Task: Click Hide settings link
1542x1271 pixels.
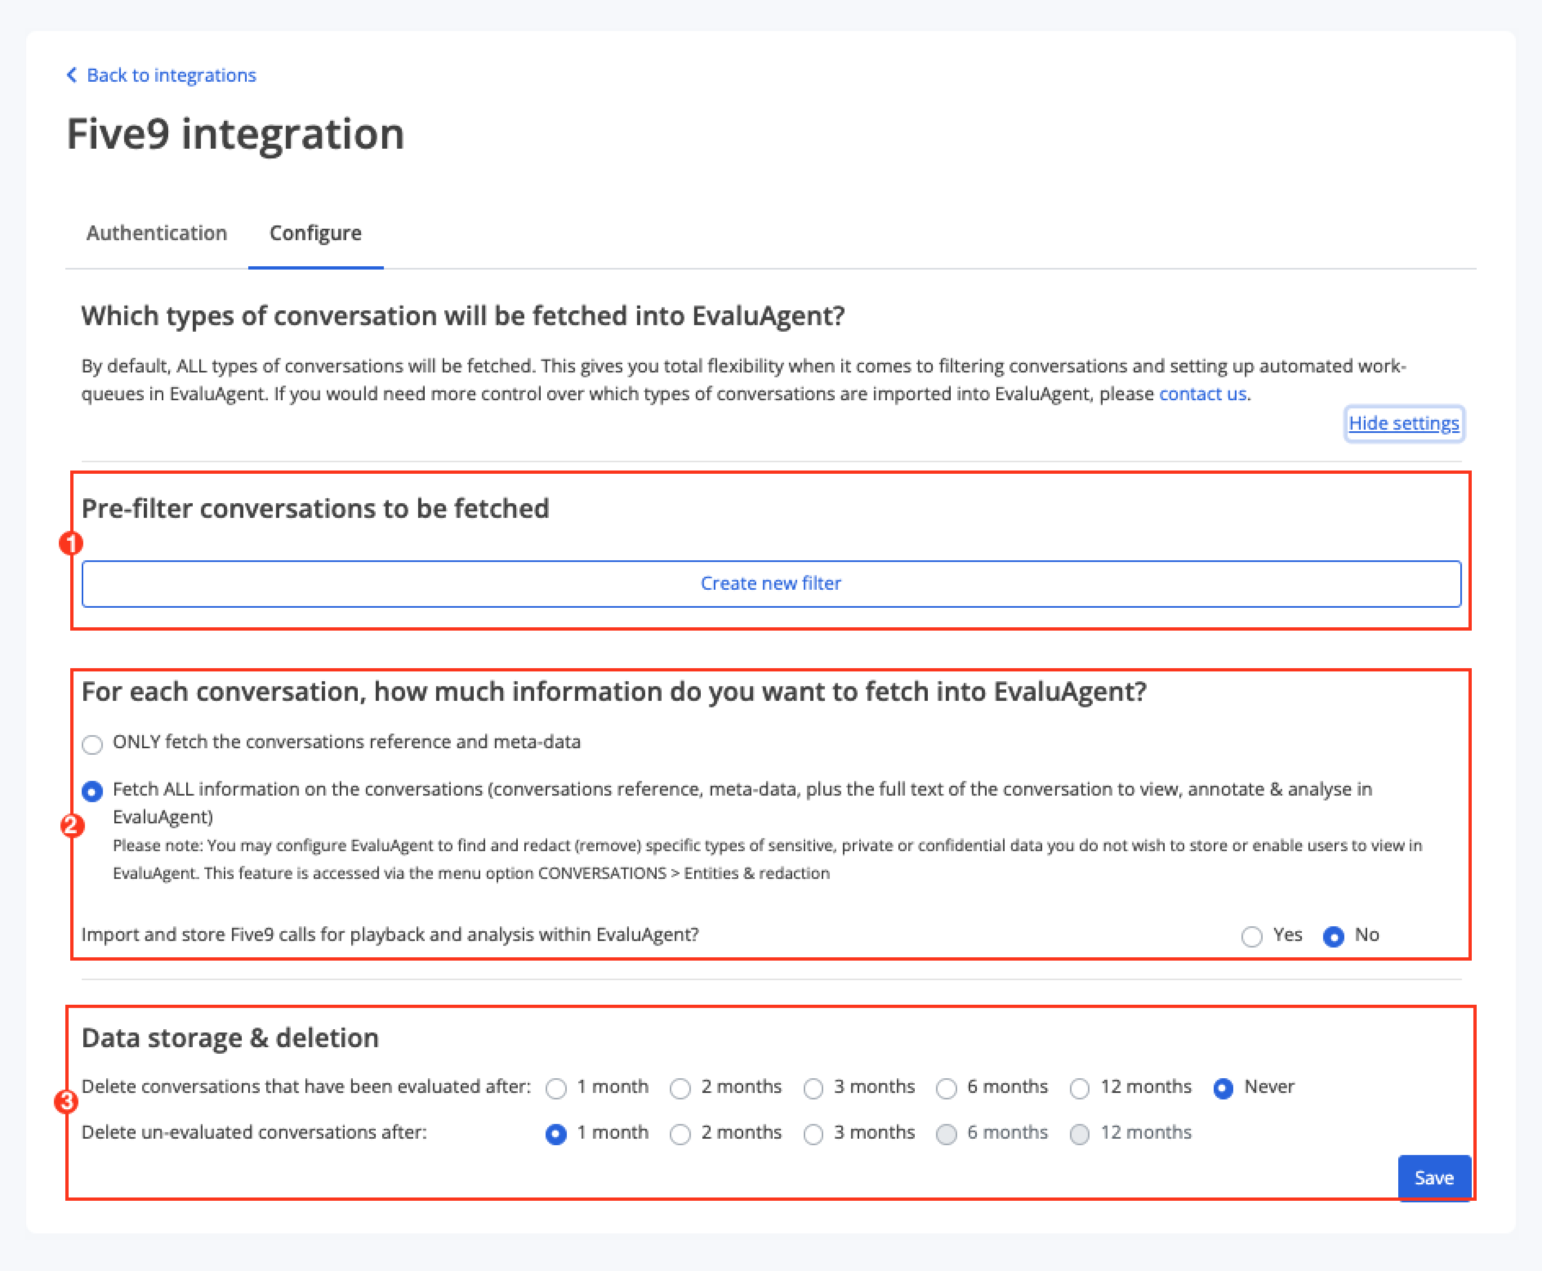Action: pyautogui.click(x=1404, y=423)
